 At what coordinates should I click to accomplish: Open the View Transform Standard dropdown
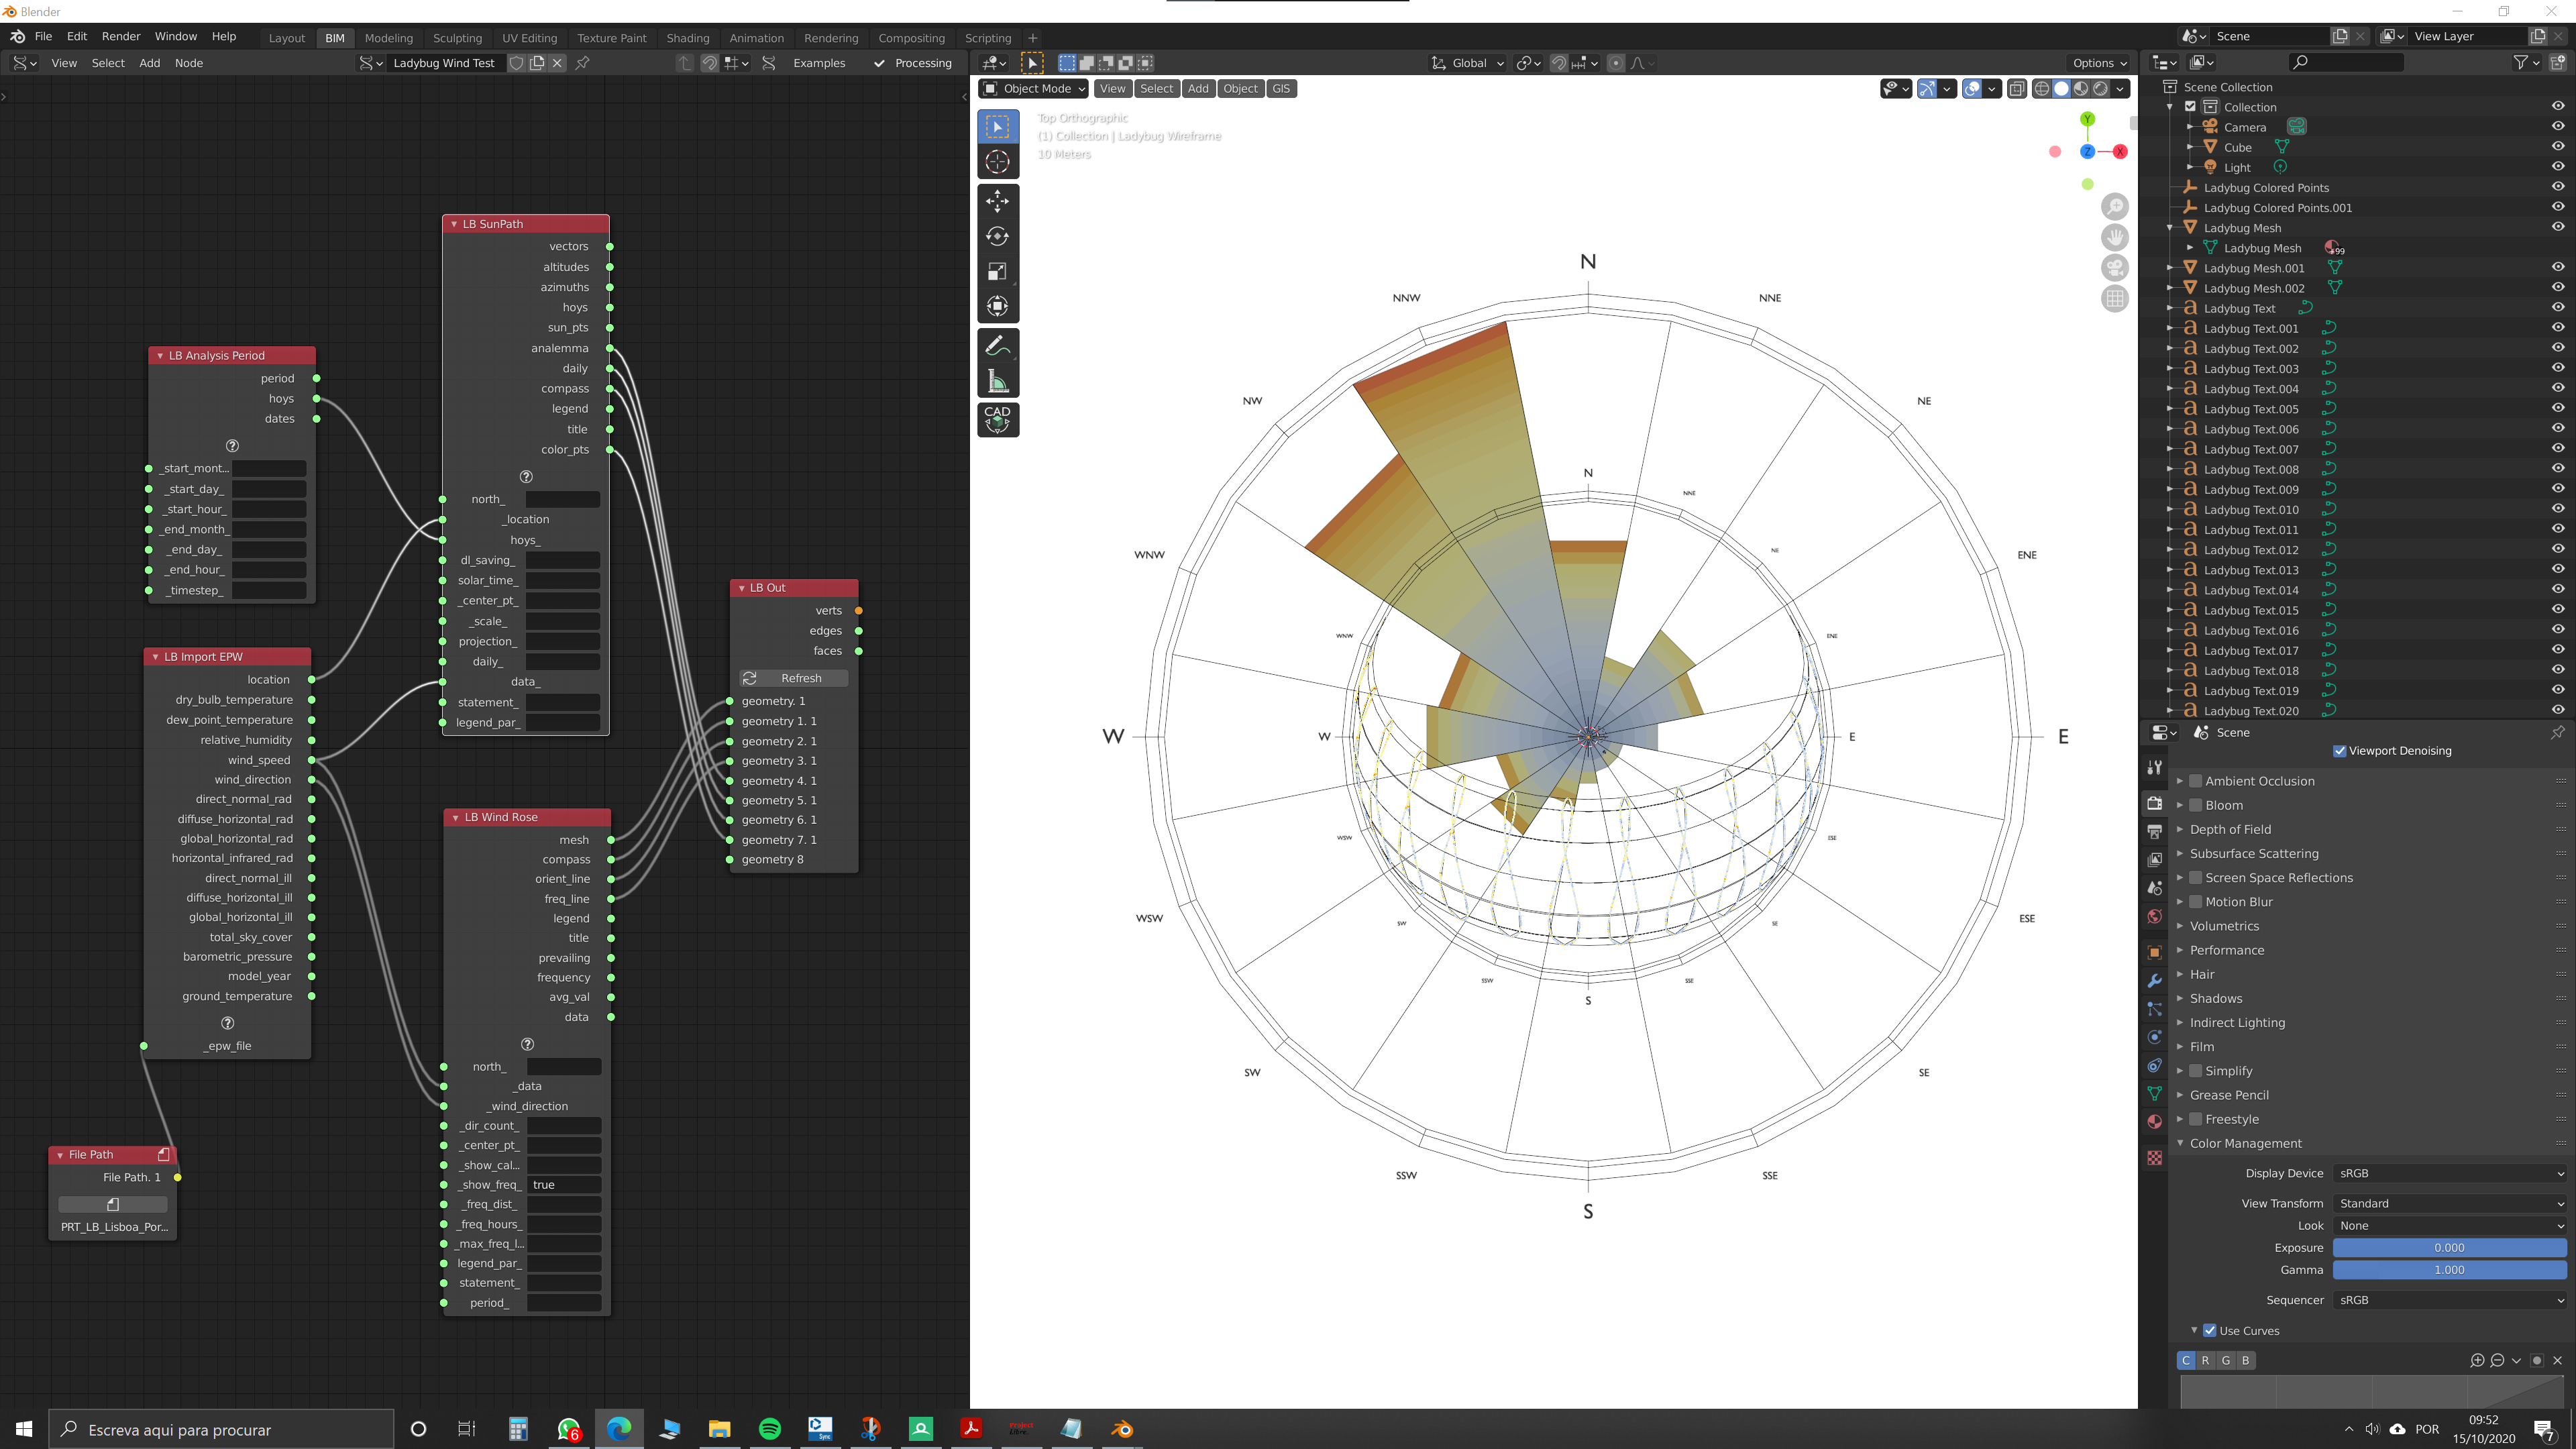(x=2450, y=1203)
